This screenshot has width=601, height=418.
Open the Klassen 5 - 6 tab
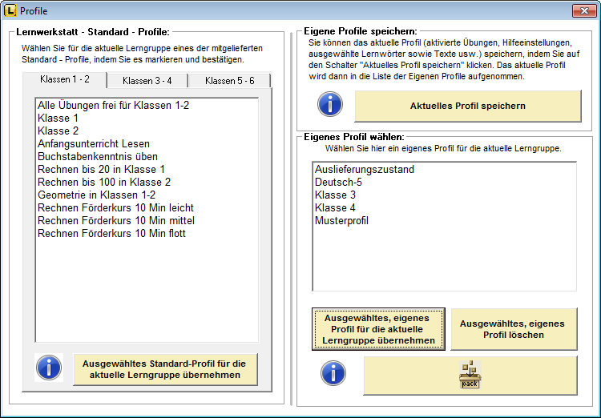coord(229,81)
